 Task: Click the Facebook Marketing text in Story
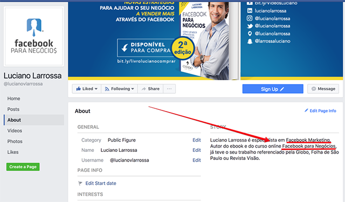308,140
